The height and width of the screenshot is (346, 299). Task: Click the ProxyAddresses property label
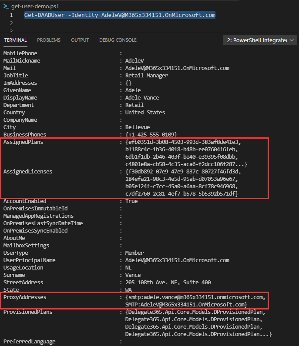click(x=24, y=297)
